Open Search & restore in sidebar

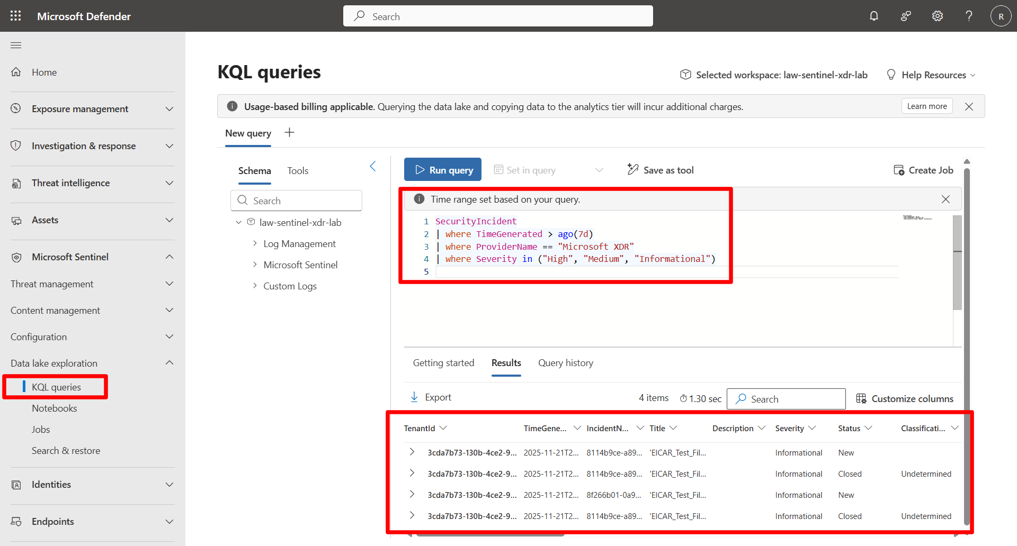[66, 451]
